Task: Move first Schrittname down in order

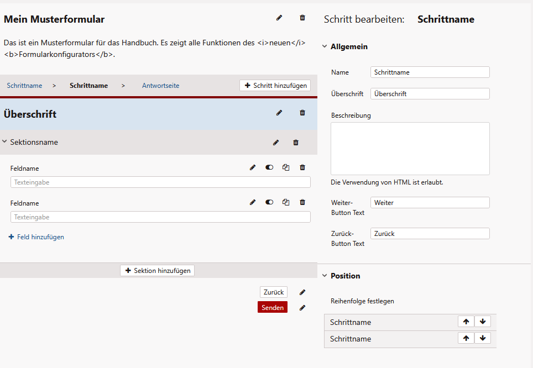Action: 482,322
